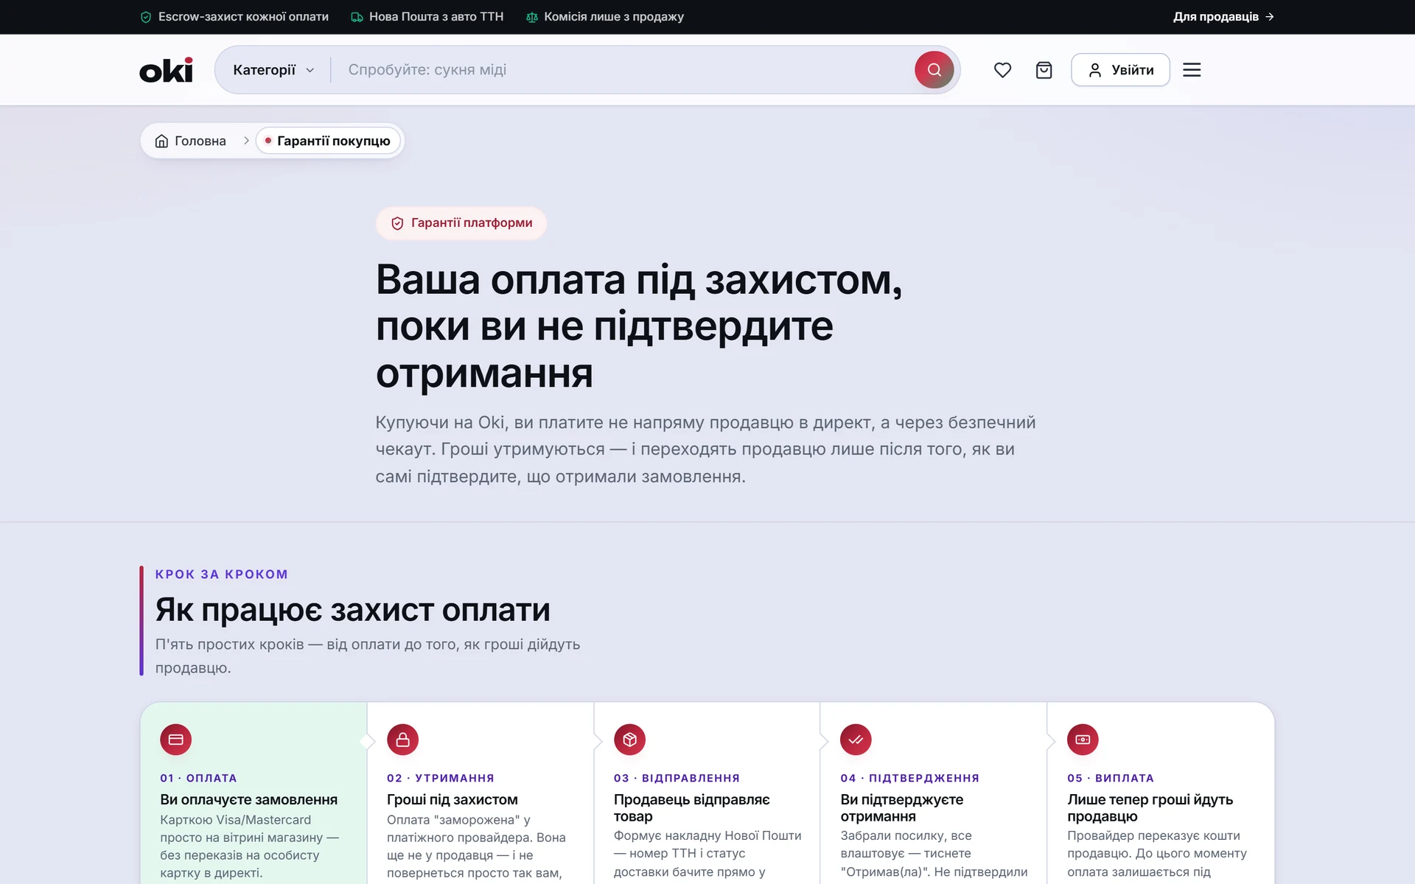Click the Гарантії платформи badge label

point(472,223)
